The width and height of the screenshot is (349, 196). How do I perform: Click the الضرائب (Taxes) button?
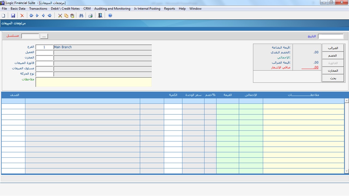(333, 48)
